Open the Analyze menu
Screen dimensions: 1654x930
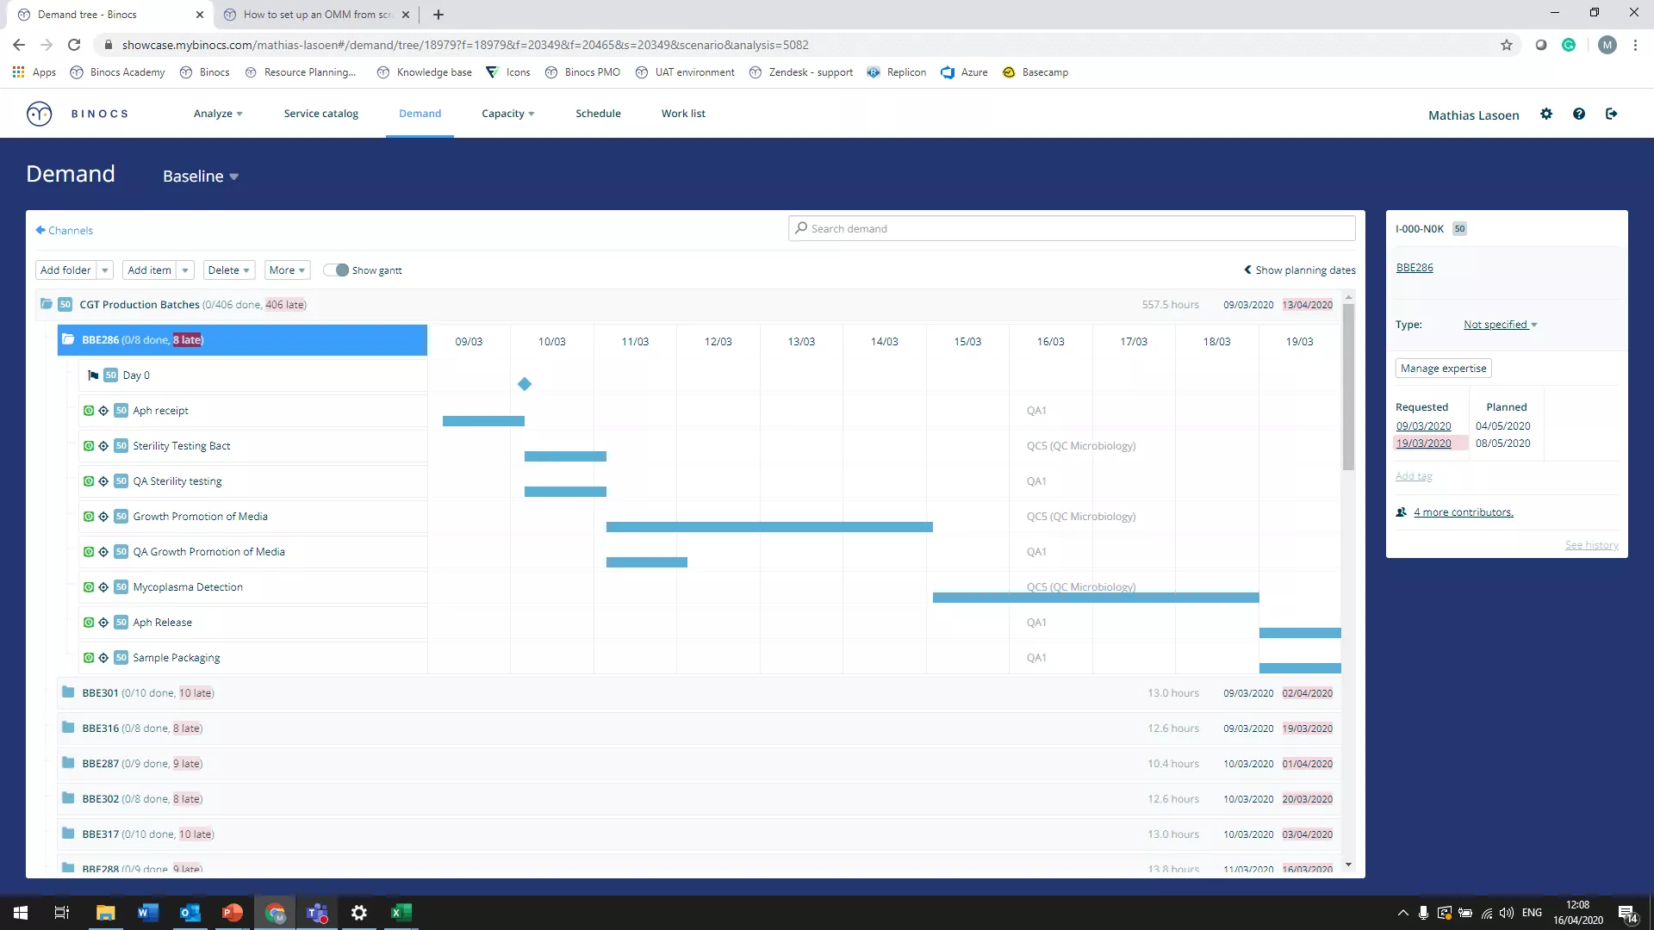[218, 114]
